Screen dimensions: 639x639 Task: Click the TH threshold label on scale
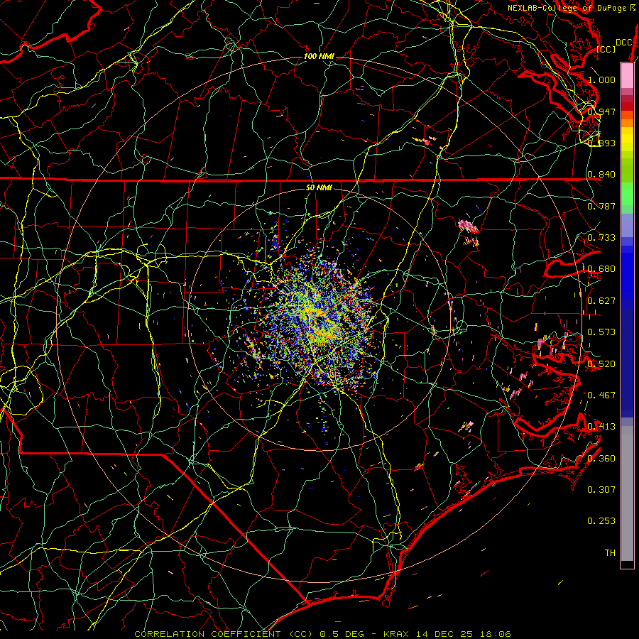coord(610,552)
